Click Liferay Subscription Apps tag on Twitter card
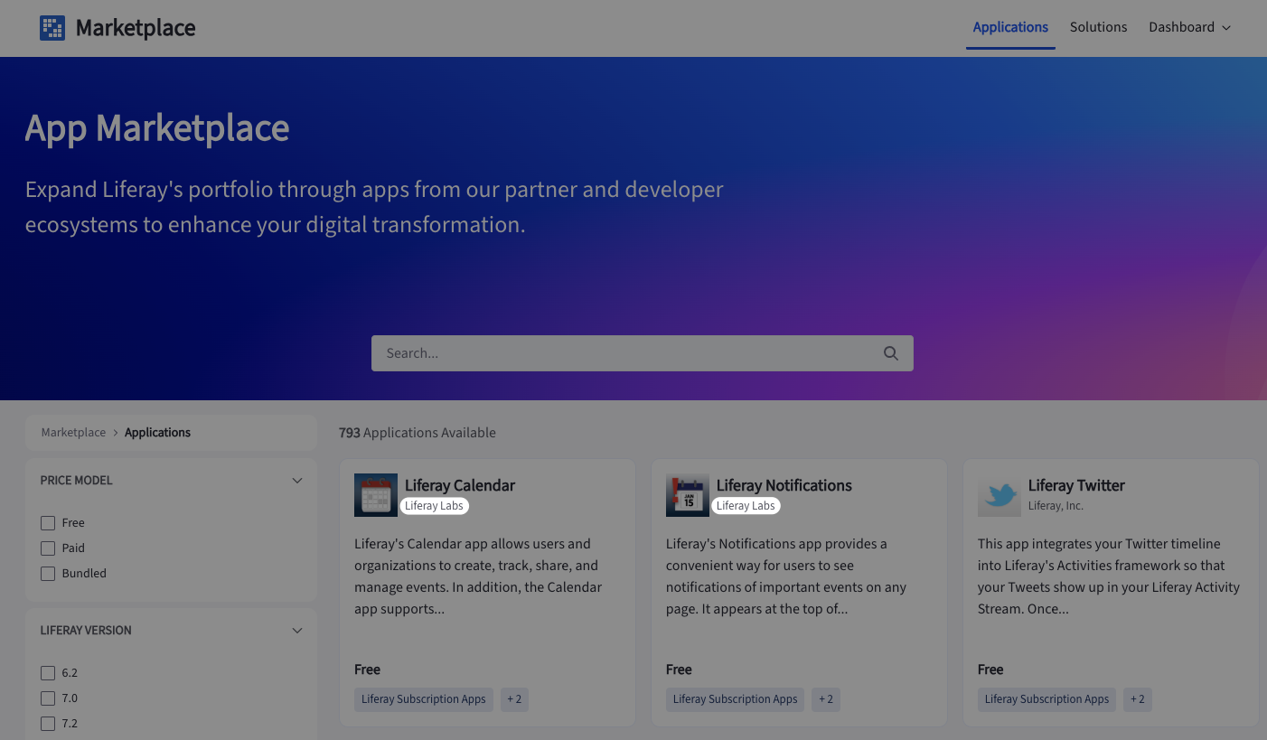 pos(1046,699)
